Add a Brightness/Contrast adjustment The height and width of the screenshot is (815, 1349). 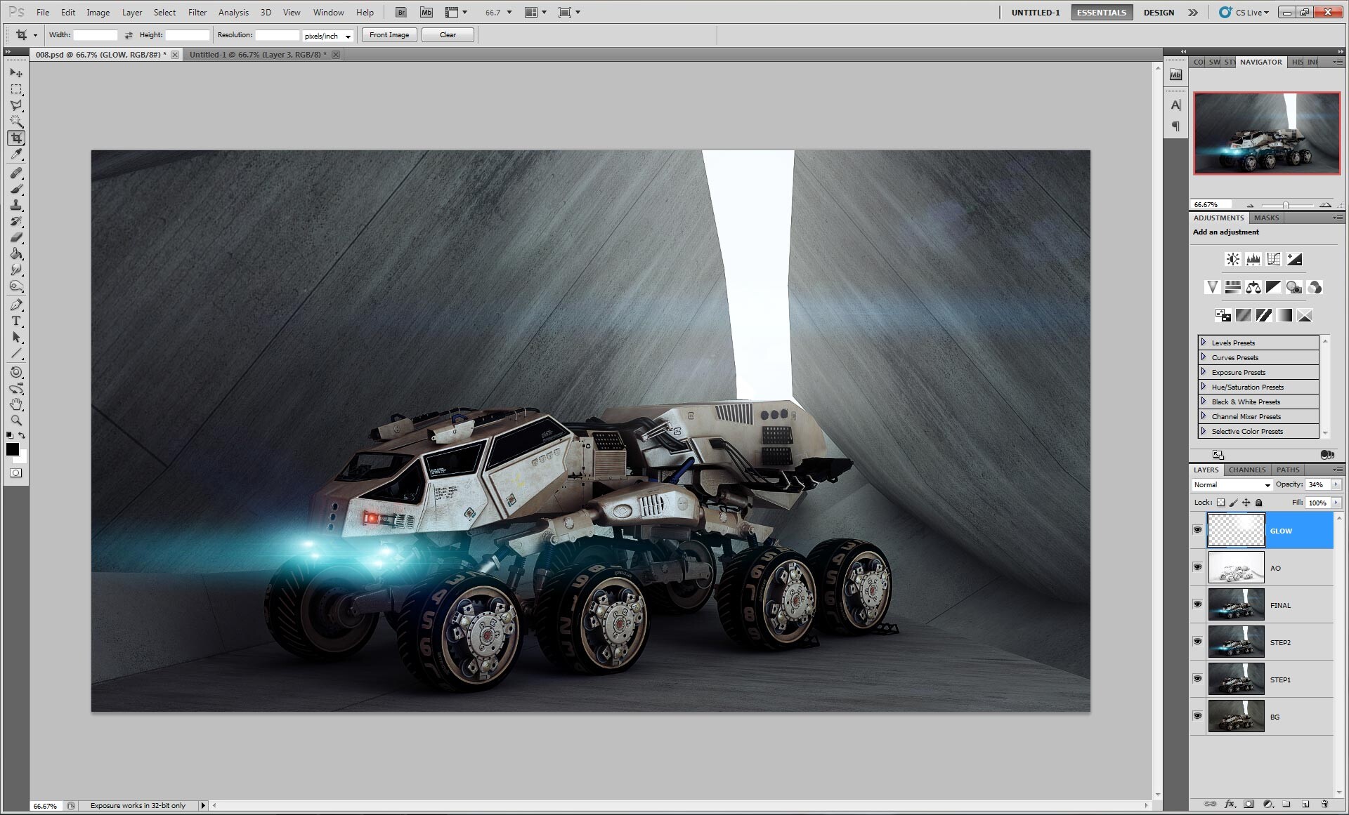[x=1233, y=259]
